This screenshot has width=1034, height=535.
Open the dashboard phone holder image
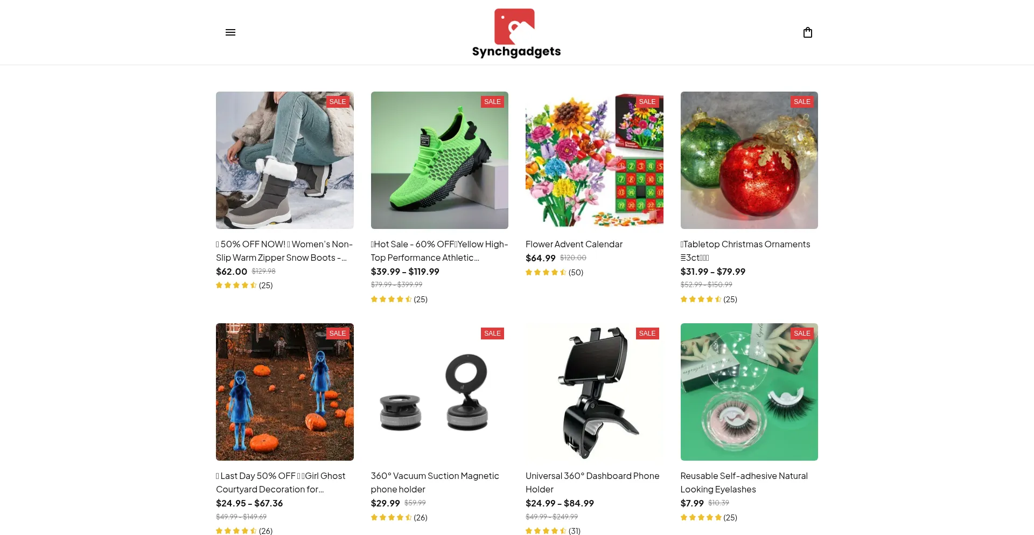click(x=595, y=392)
